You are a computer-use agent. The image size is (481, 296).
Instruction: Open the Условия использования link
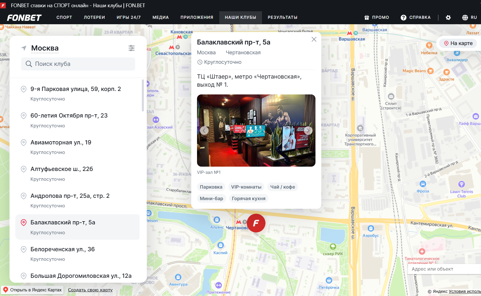[x=465, y=291]
